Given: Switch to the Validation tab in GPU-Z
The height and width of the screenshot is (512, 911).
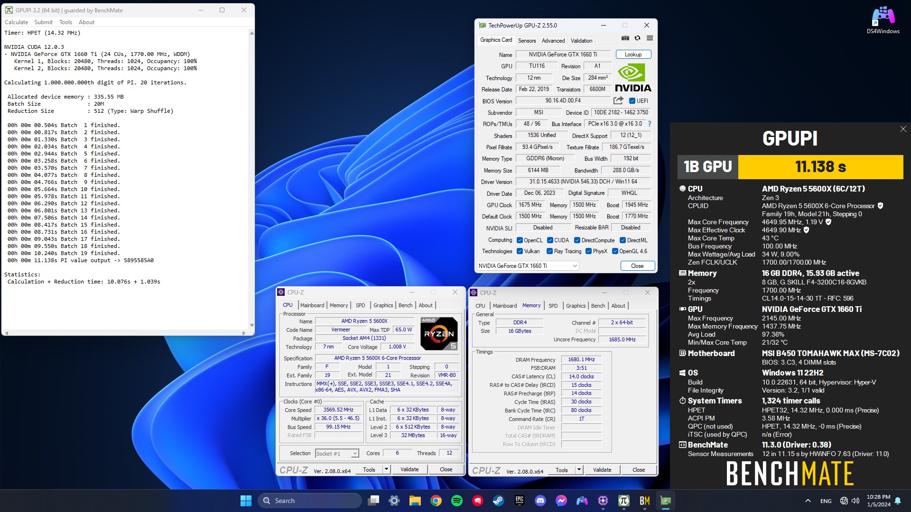Looking at the screenshot, I should (x=581, y=41).
